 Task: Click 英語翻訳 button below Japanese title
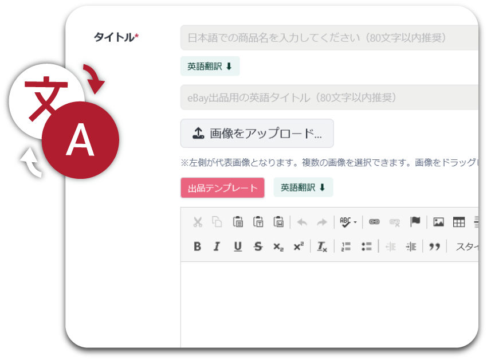point(210,66)
